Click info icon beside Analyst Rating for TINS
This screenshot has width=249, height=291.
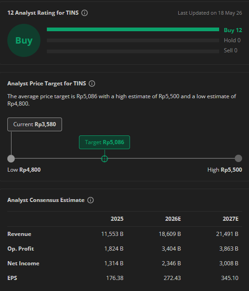pyautogui.click(x=85, y=13)
